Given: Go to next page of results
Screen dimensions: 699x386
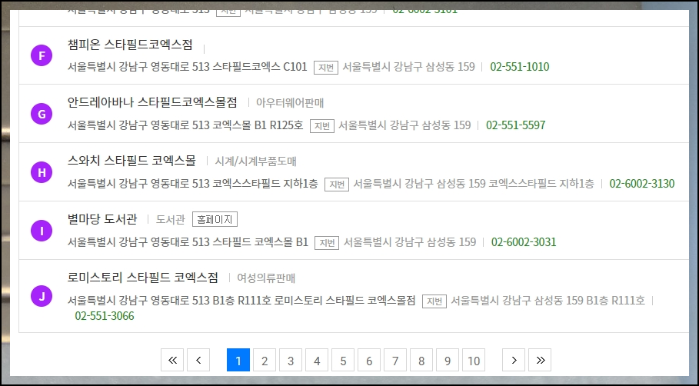Looking at the screenshot, I should [514, 360].
